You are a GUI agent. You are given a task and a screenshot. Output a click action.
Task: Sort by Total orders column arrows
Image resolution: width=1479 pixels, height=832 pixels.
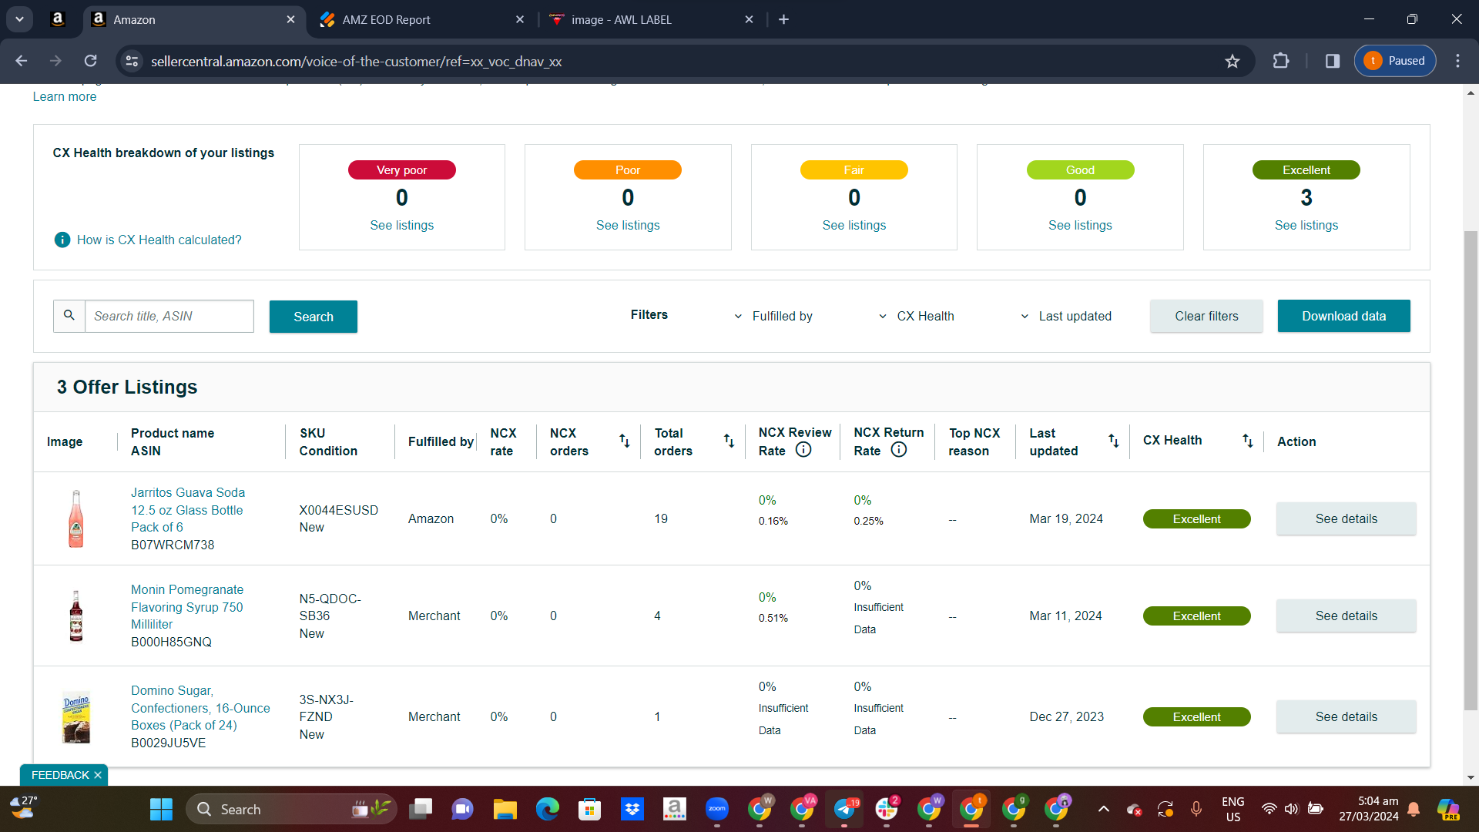point(729,441)
